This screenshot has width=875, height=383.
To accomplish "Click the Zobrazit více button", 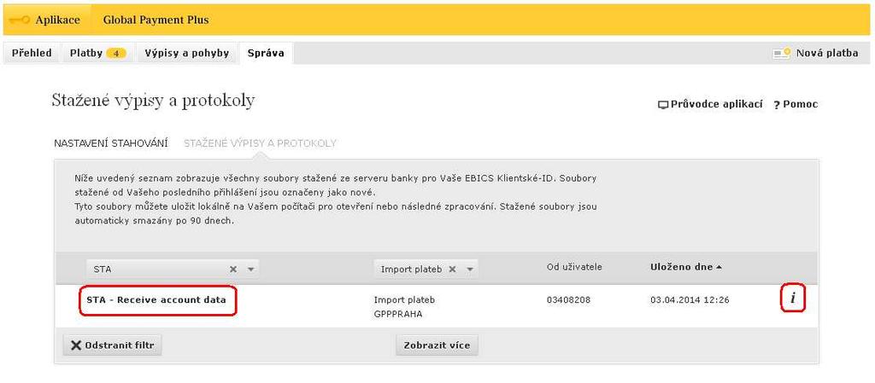I will click(437, 345).
